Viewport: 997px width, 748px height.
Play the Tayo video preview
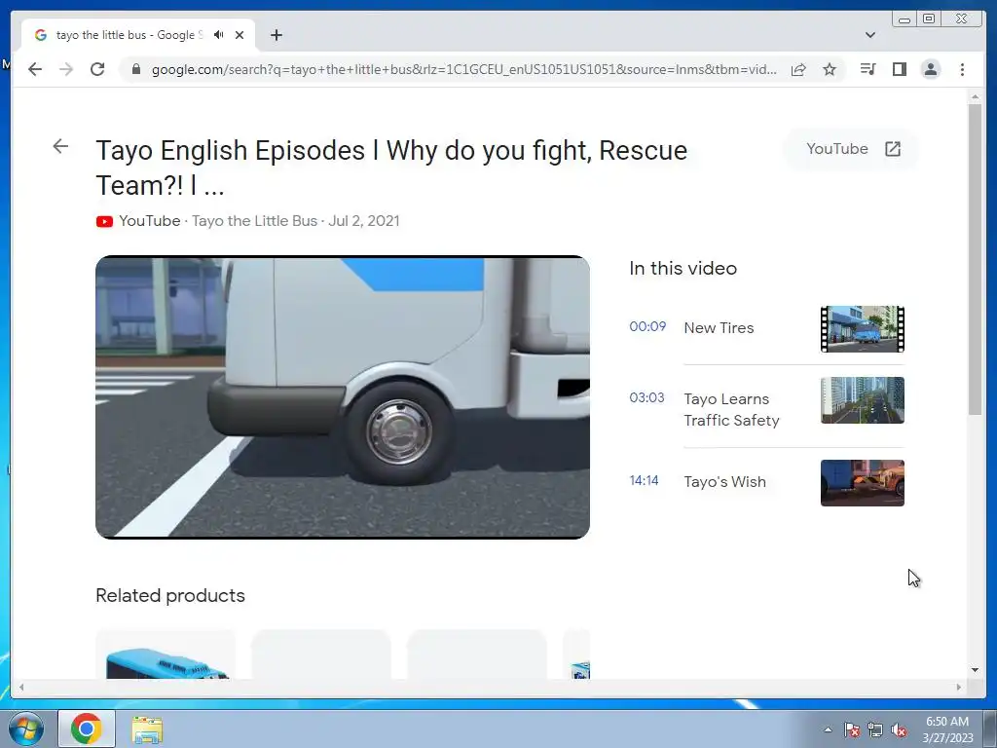tap(343, 397)
